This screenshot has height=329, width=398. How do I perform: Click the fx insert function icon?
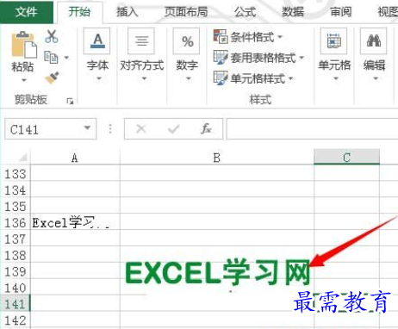206,128
